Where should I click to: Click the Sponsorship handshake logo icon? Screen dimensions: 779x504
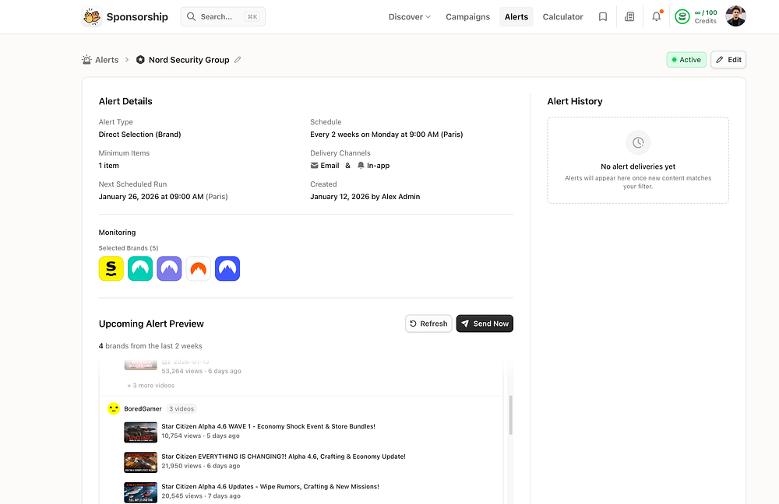91,17
